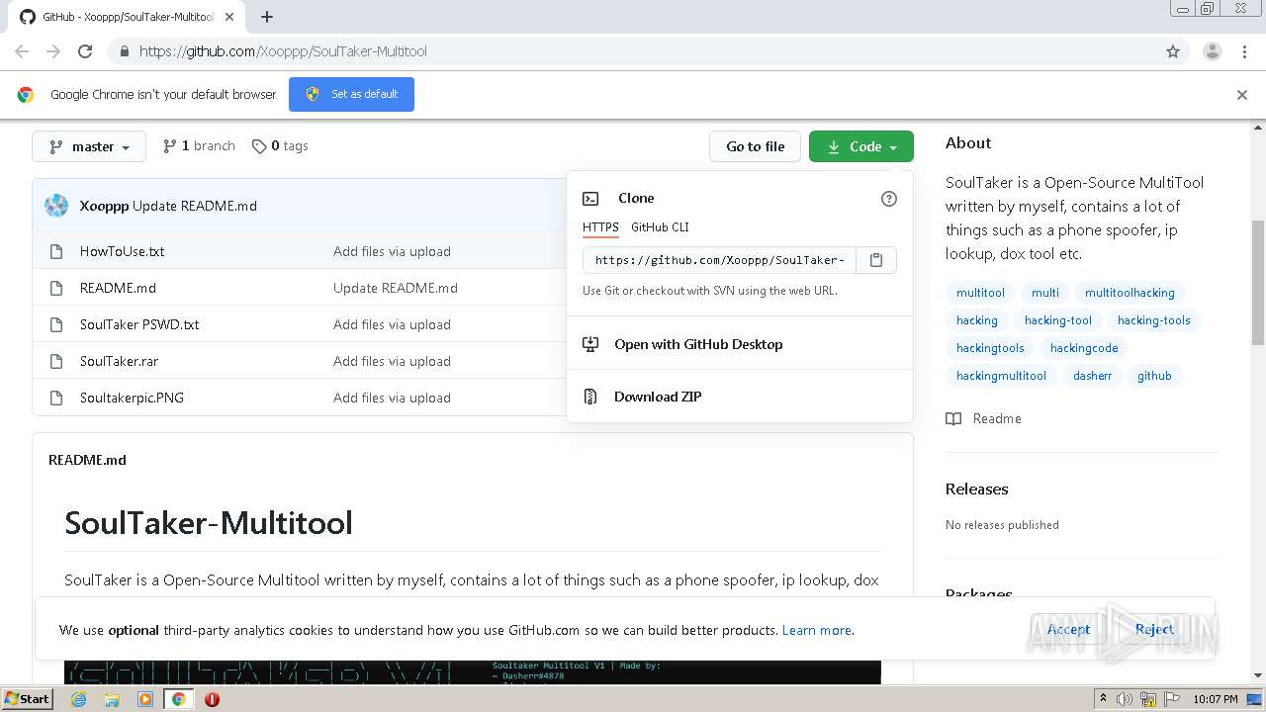Click the file icon beside README.md row

(x=56, y=288)
